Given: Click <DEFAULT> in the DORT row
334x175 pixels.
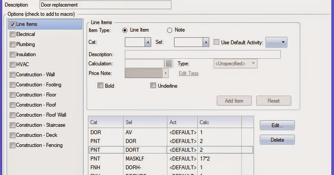Looking at the screenshot, I should pos(182,150).
